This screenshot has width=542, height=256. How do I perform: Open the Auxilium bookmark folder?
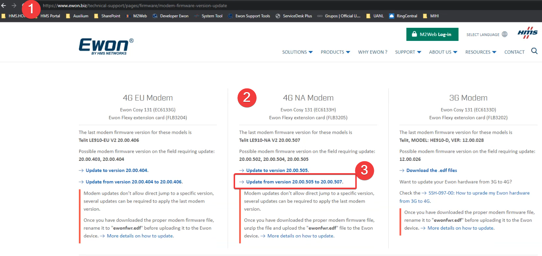[x=77, y=16]
